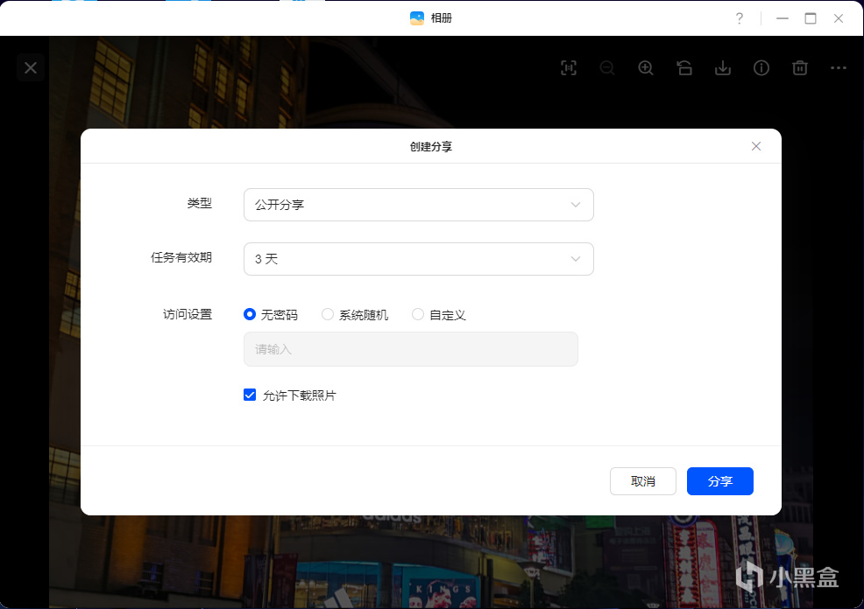Click the 取消 button
The height and width of the screenshot is (609, 864).
[x=643, y=481]
